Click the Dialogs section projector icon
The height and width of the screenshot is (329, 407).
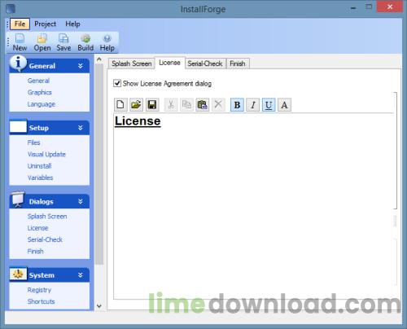[x=18, y=200]
